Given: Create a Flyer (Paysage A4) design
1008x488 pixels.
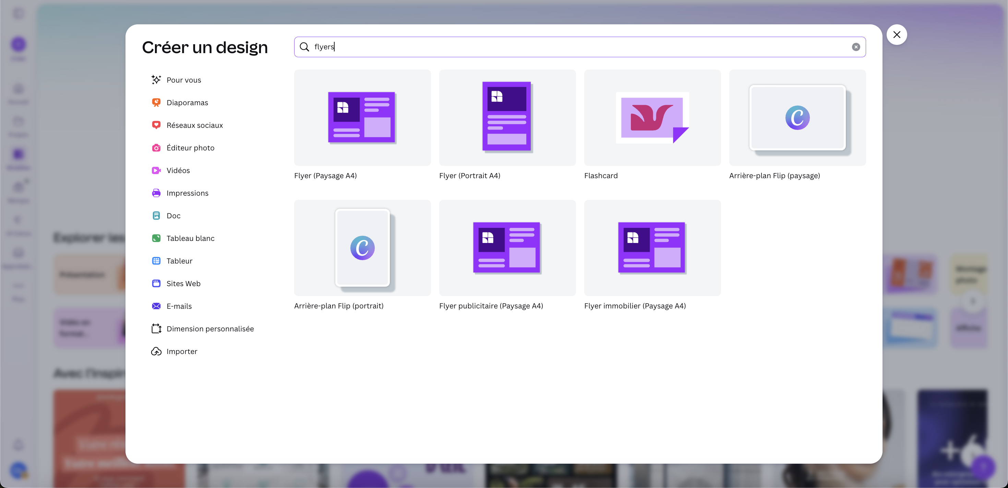Looking at the screenshot, I should (x=362, y=118).
